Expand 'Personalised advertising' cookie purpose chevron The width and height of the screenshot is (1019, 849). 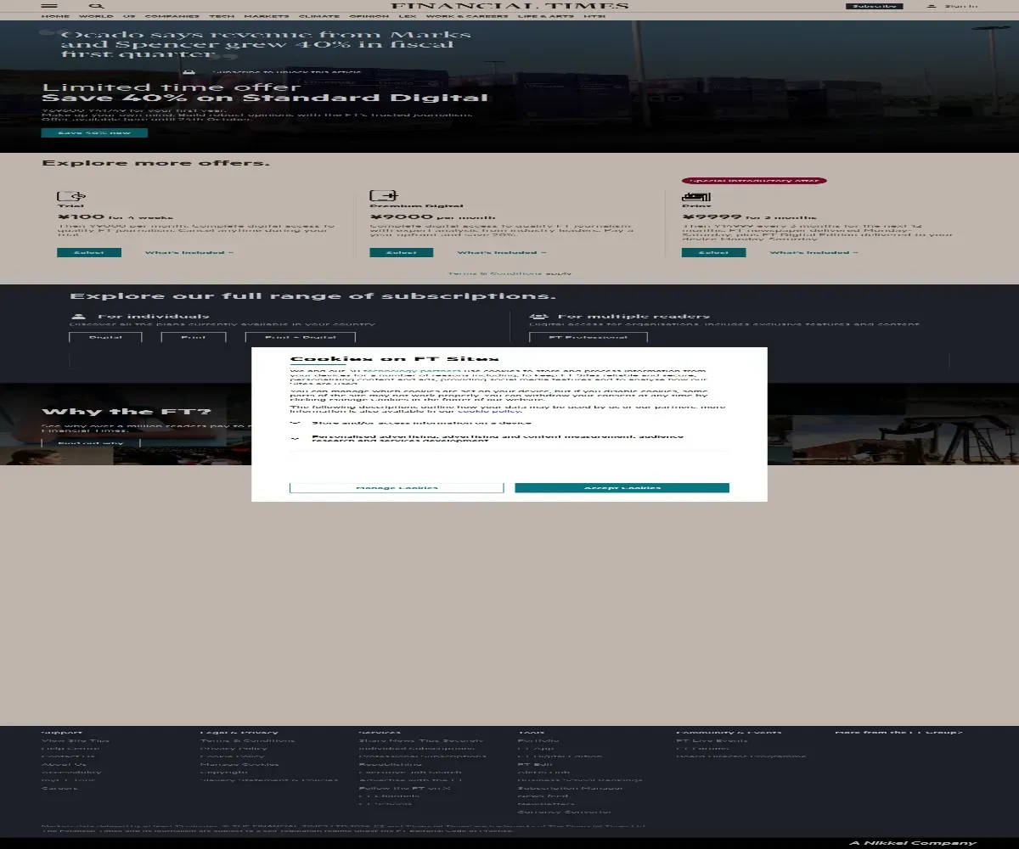[296, 439]
